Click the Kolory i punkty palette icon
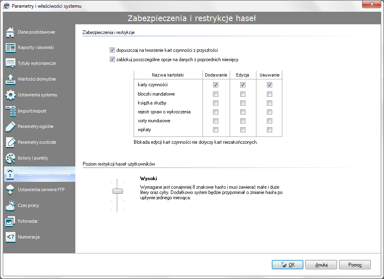Image resolution: width=384 pixels, height=279 pixels. click(x=11, y=158)
